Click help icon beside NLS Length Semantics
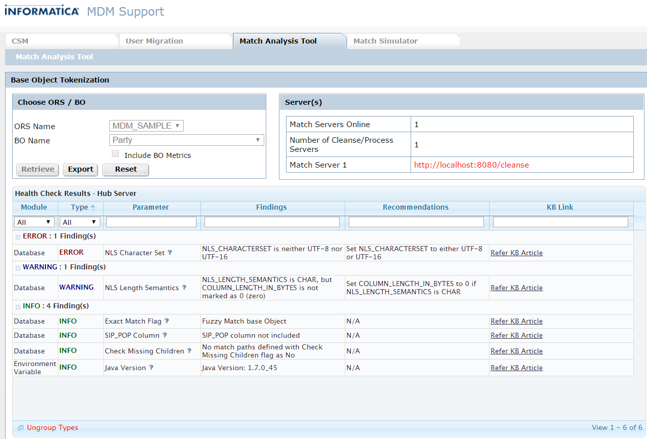Image resolution: width=647 pixels, height=439 pixels. tap(184, 288)
